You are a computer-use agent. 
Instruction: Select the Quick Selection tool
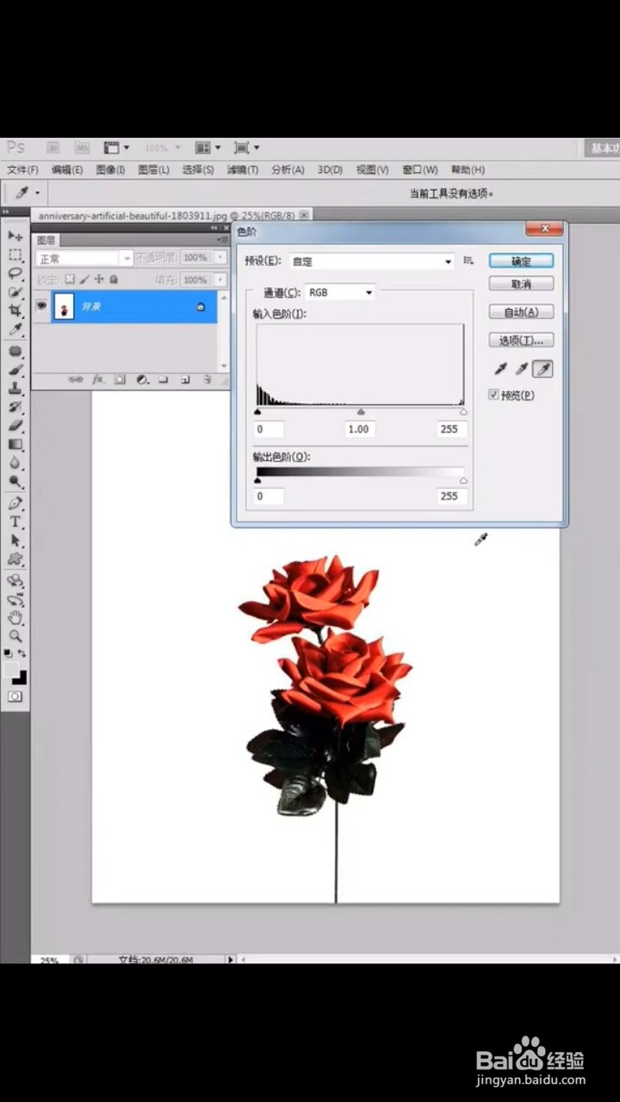[15, 293]
